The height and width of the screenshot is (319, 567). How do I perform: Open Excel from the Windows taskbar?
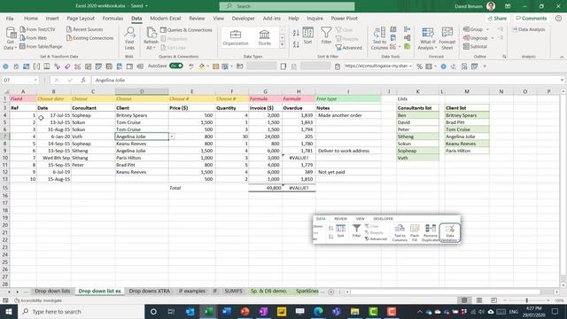tap(208, 311)
